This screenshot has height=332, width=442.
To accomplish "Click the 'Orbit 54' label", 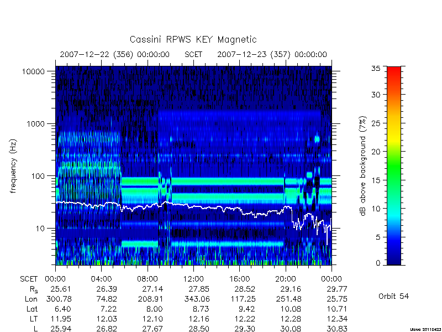I will tap(393, 297).
